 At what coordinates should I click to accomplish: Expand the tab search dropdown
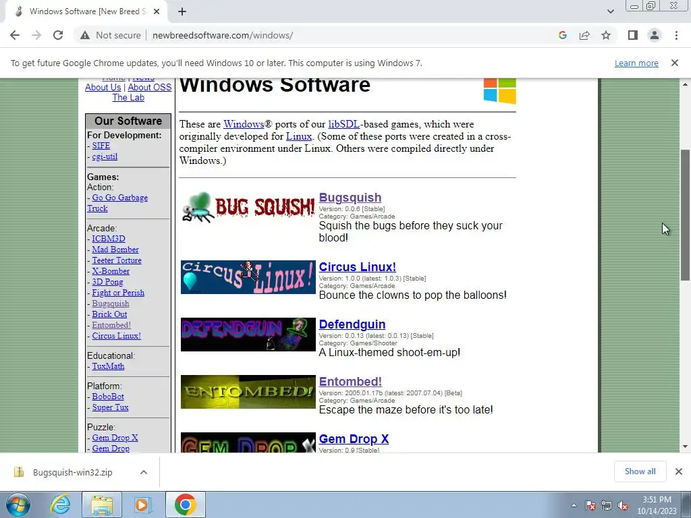[610, 11]
